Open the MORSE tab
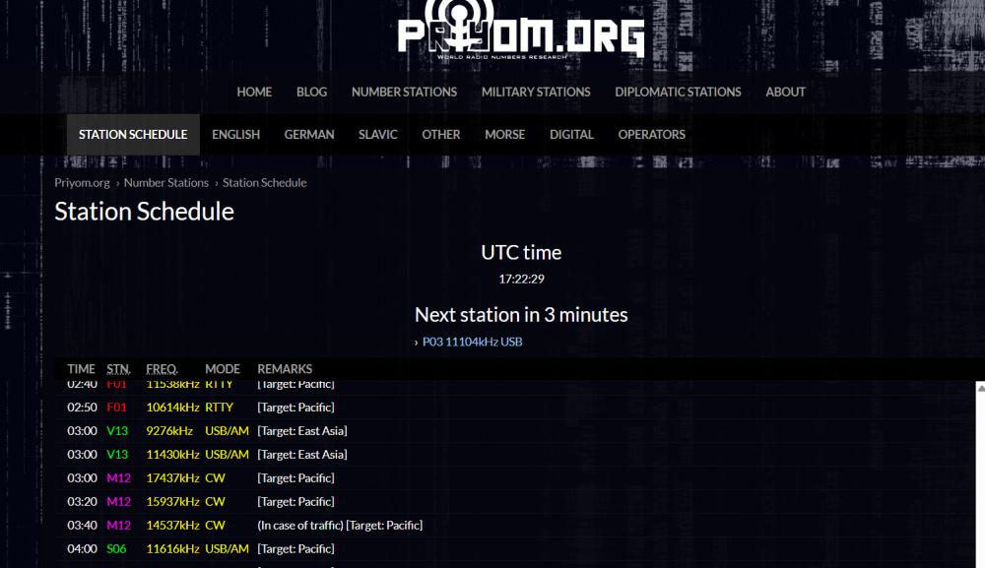The width and height of the screenshot is (985, 568). coord(504,135)
